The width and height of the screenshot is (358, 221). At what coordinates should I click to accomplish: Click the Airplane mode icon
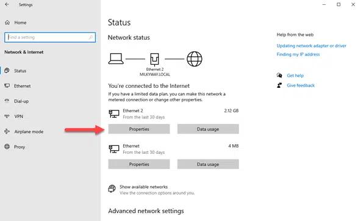point(7,131)
